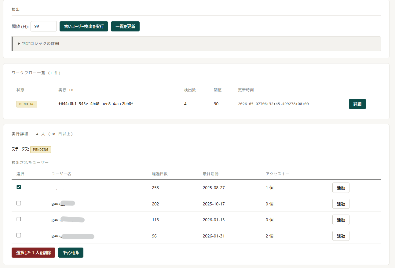
Task: Click the アクセスキー column header
Action: 277,174
